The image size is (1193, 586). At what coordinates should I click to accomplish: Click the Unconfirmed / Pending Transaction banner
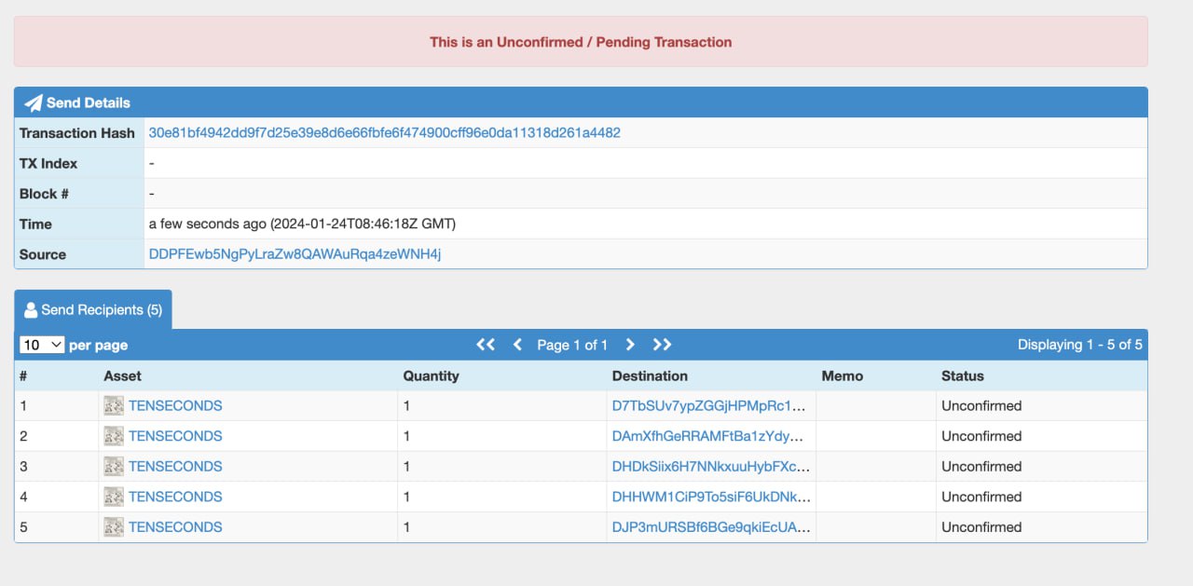pyautogui.click(x=581, y=42)
